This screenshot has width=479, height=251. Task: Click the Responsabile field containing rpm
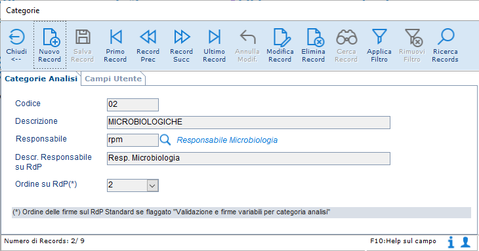coord(133,140)
